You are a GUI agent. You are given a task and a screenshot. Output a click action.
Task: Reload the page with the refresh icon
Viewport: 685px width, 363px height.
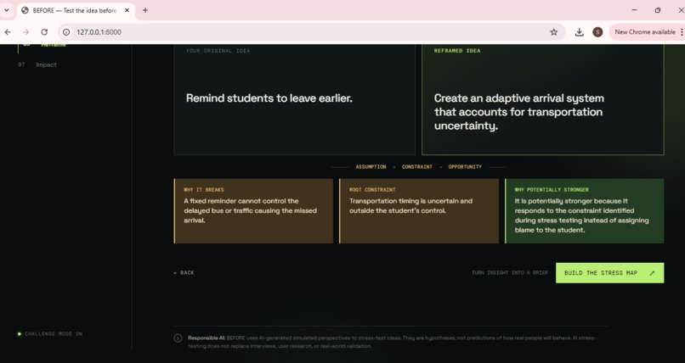(x=44, y=32)
